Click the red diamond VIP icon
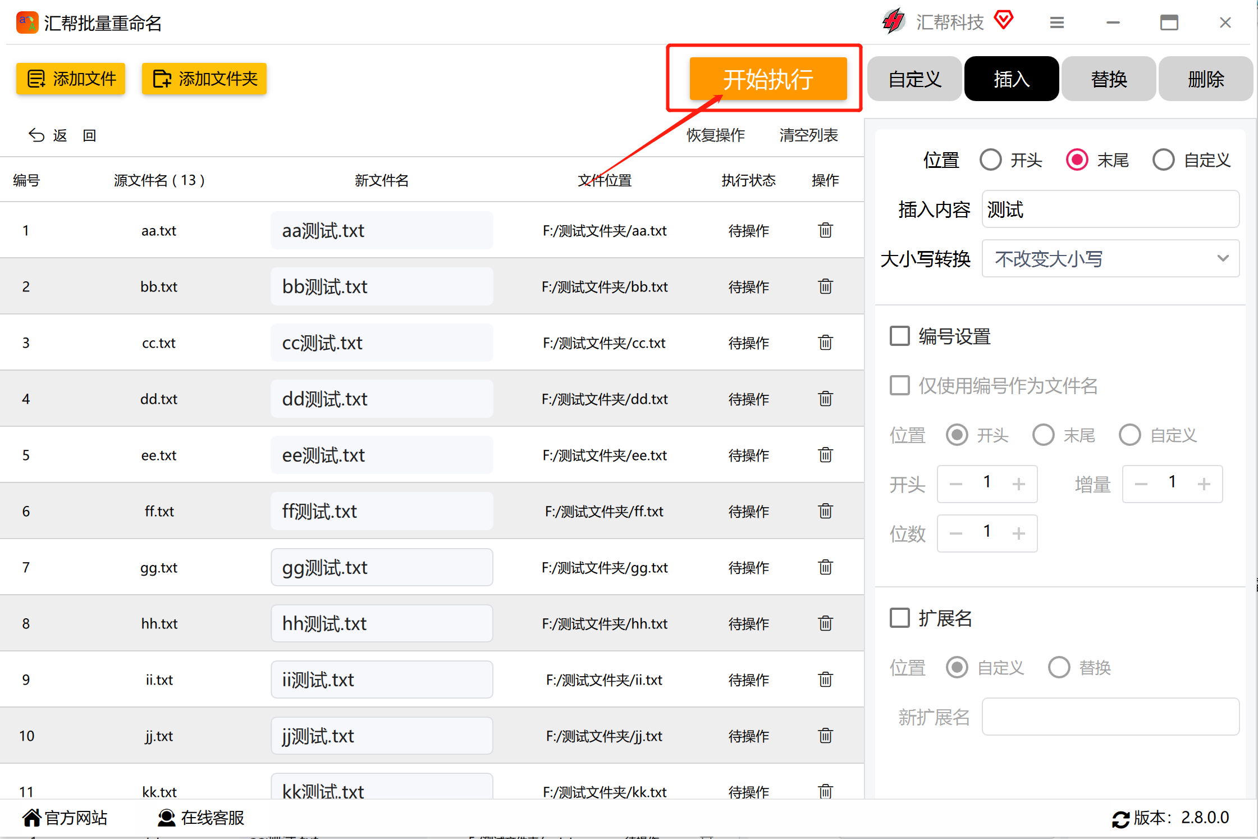 click(x=1004, y=21)
